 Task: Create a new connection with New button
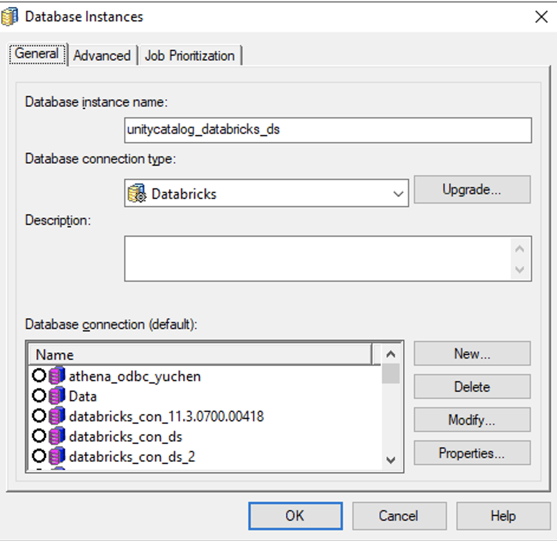[472, 353]
